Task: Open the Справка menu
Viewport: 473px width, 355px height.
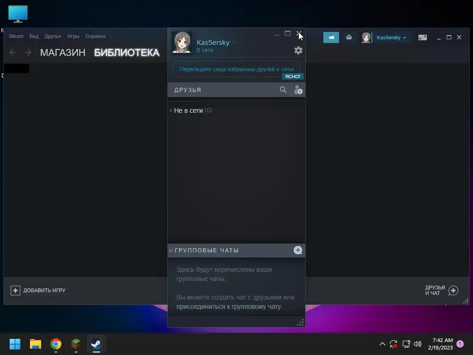Action: point(95,36)
